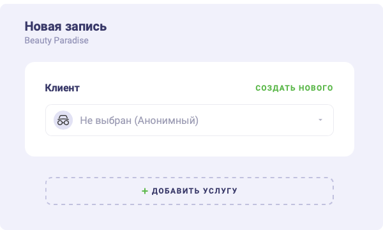Viewport: 383px width, 230px height.
Task: Click the Клиент section label
Action: pos(63,88)
